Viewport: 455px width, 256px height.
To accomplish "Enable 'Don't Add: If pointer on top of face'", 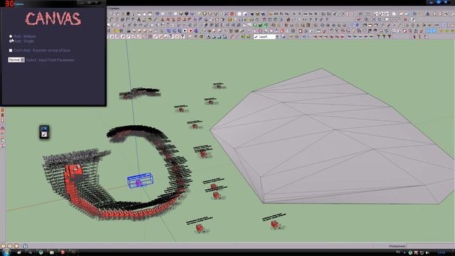I will click(11, 50).
